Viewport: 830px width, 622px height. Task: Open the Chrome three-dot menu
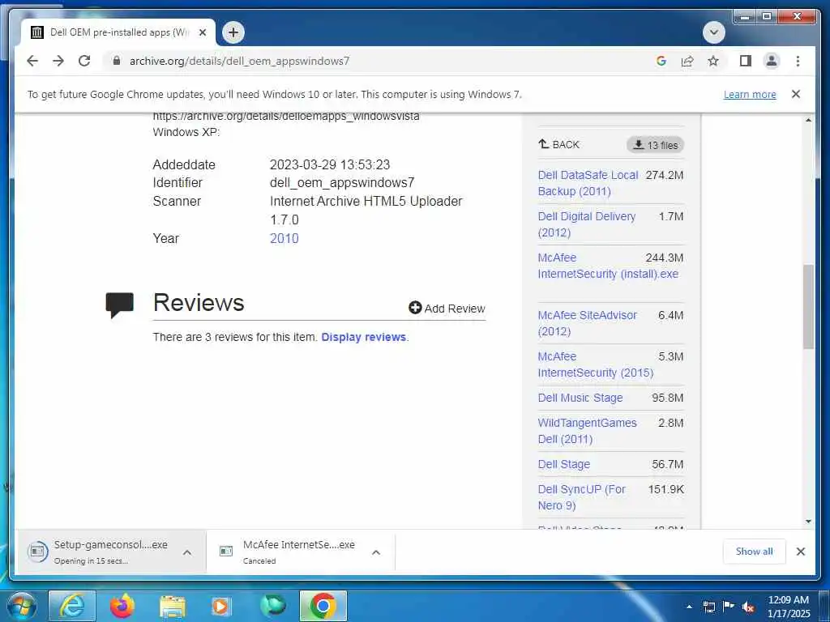[798, 61]
